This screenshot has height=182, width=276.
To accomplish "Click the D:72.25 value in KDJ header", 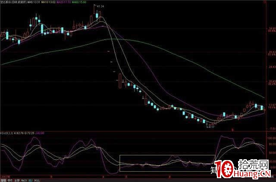I will 29,133.
